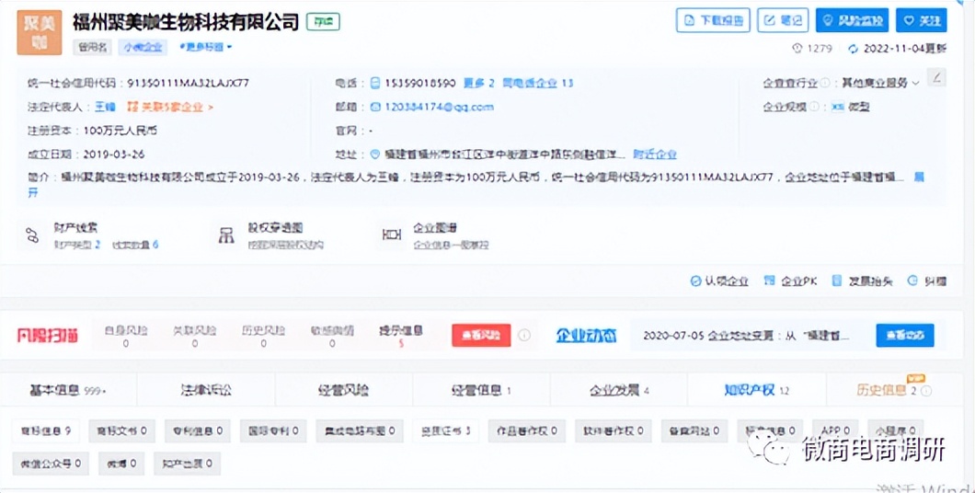975x493 pixels.
Task: Click the 纠错 error correction link
Action: [927, 281]
